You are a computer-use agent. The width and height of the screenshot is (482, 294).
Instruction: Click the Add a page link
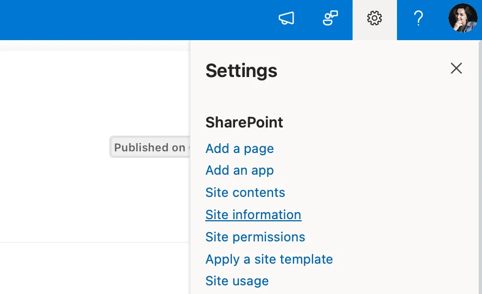coord(239,149)
